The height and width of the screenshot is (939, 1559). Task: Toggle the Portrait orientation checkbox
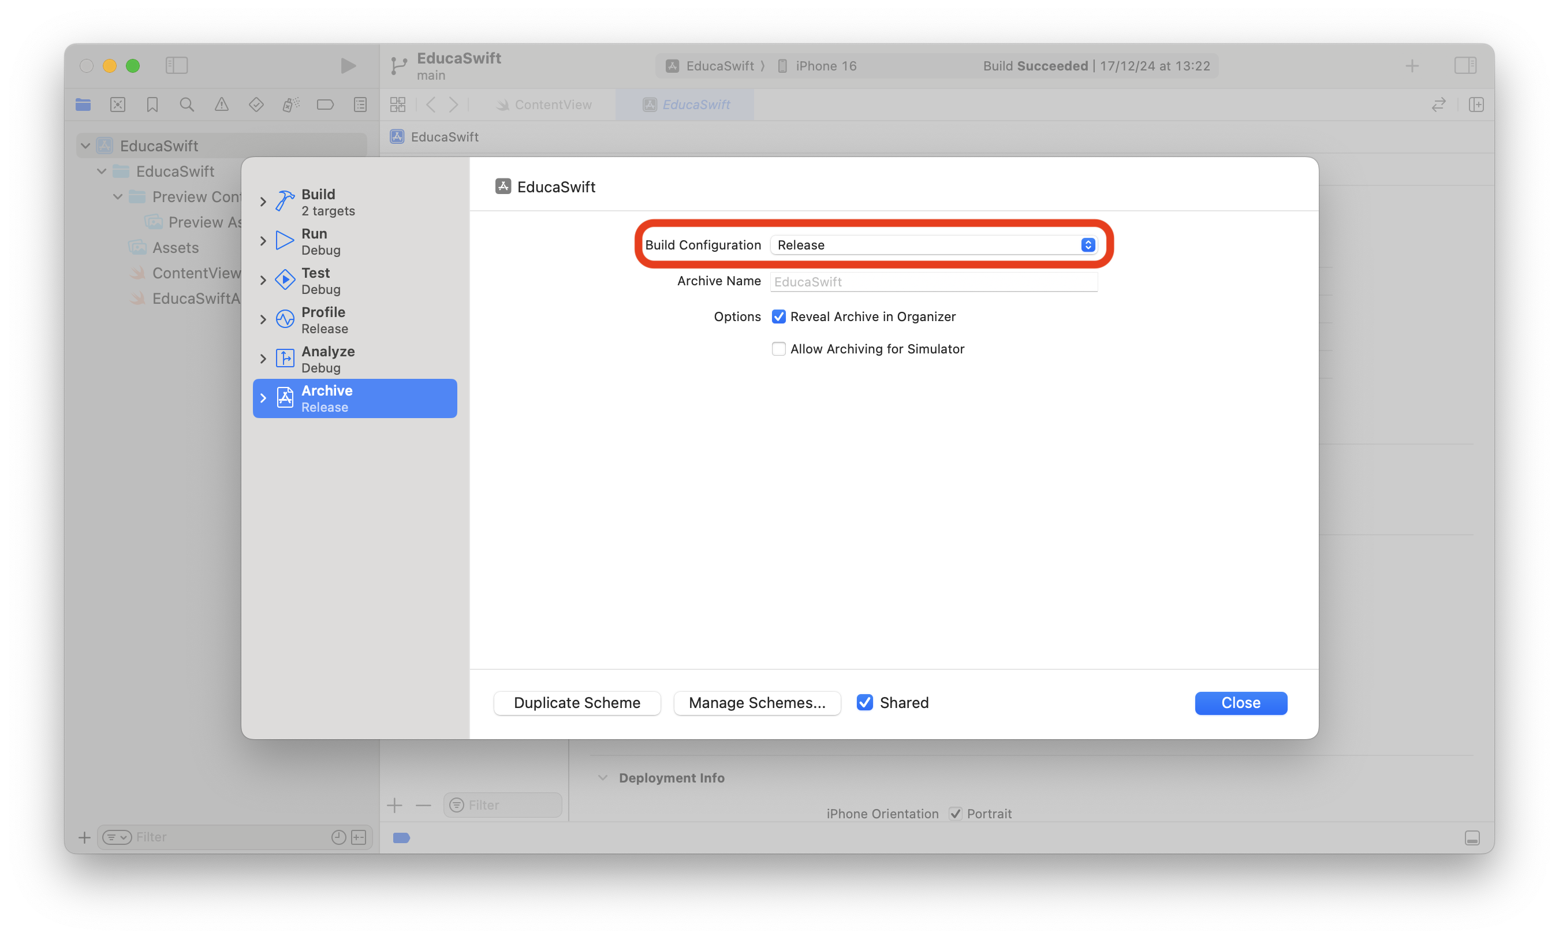(x=955, y=814)
